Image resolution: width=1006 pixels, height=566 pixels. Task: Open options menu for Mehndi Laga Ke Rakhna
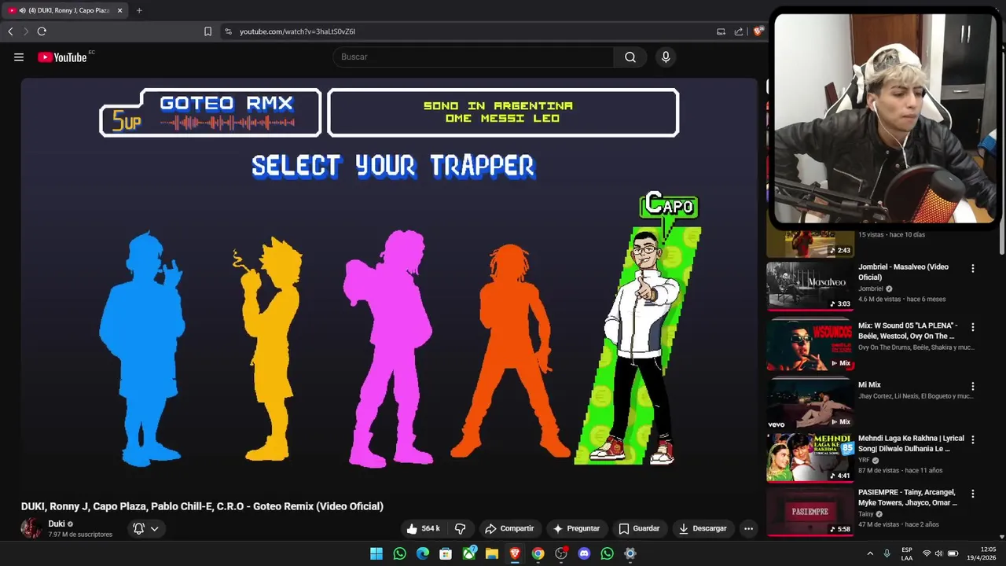pos(973,439)
